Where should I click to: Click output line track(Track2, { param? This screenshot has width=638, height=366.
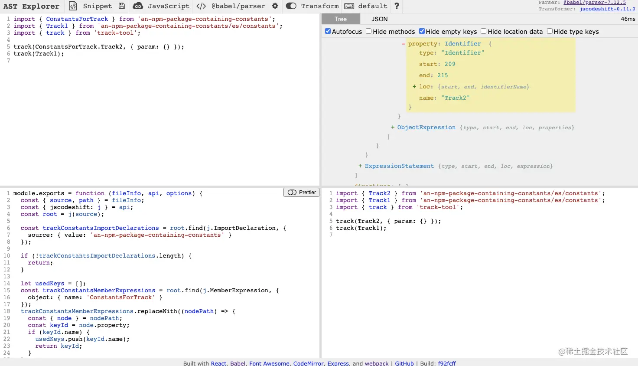[388, 221]
